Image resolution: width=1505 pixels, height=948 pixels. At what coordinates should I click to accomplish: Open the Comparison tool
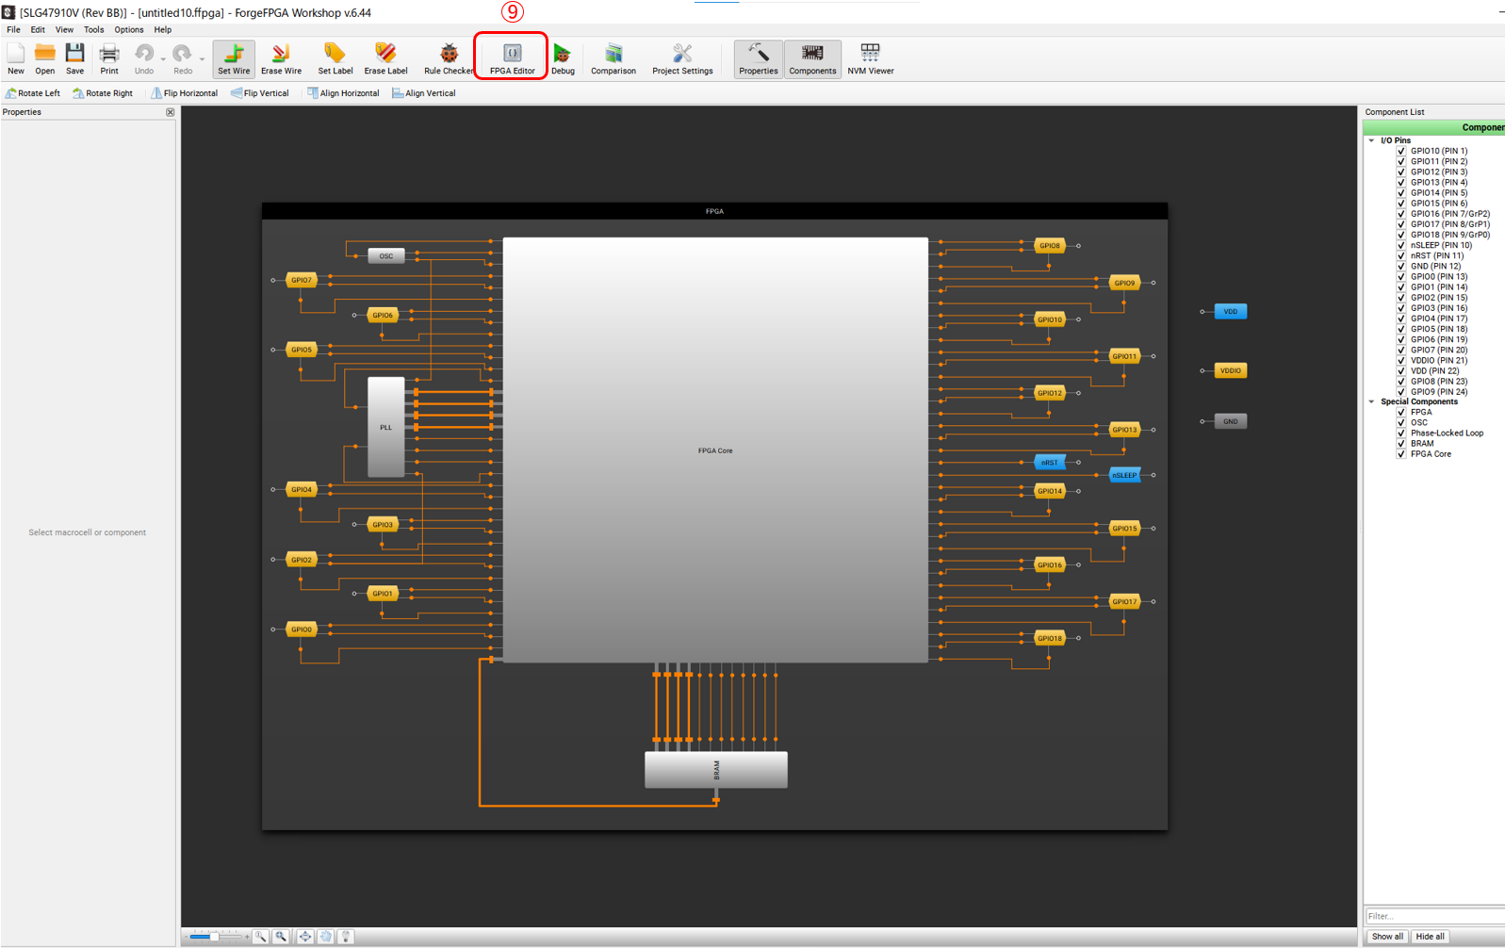(613, 58)
